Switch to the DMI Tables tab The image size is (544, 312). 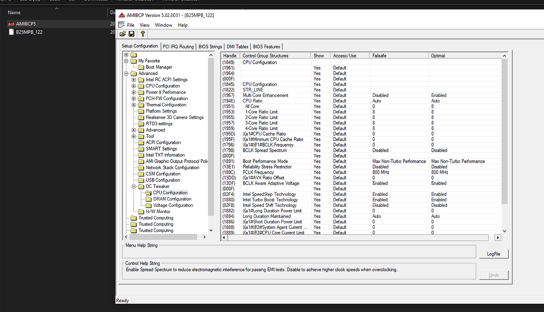237,46
